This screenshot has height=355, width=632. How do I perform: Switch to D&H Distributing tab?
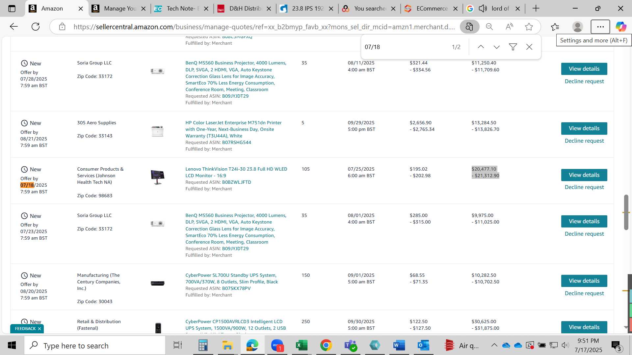coord(245,9)
